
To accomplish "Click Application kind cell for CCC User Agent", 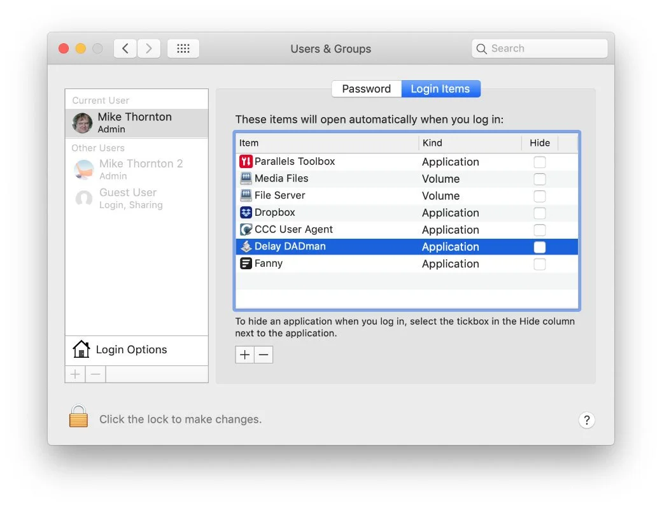I will click(x=451, y=230).
